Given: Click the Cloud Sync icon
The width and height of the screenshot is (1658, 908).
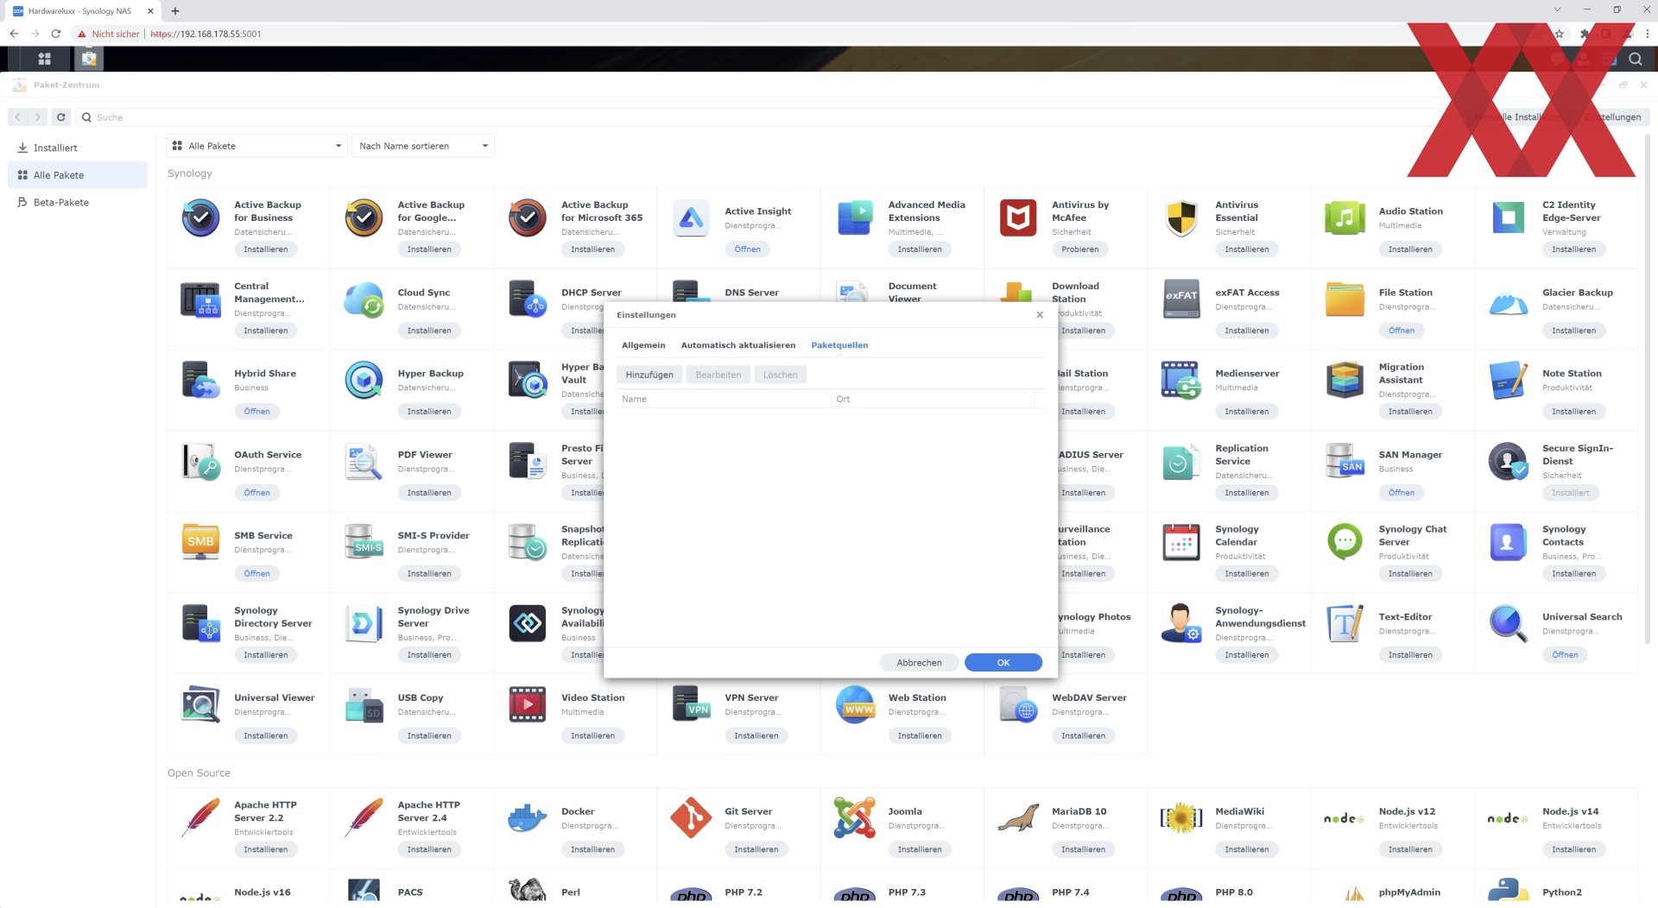Looking at the screenshot, I should (x=364, y=300).
